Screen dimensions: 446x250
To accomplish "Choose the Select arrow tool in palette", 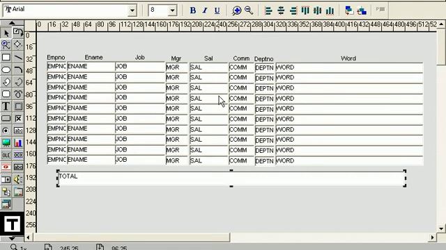I will tap(6, 33).
